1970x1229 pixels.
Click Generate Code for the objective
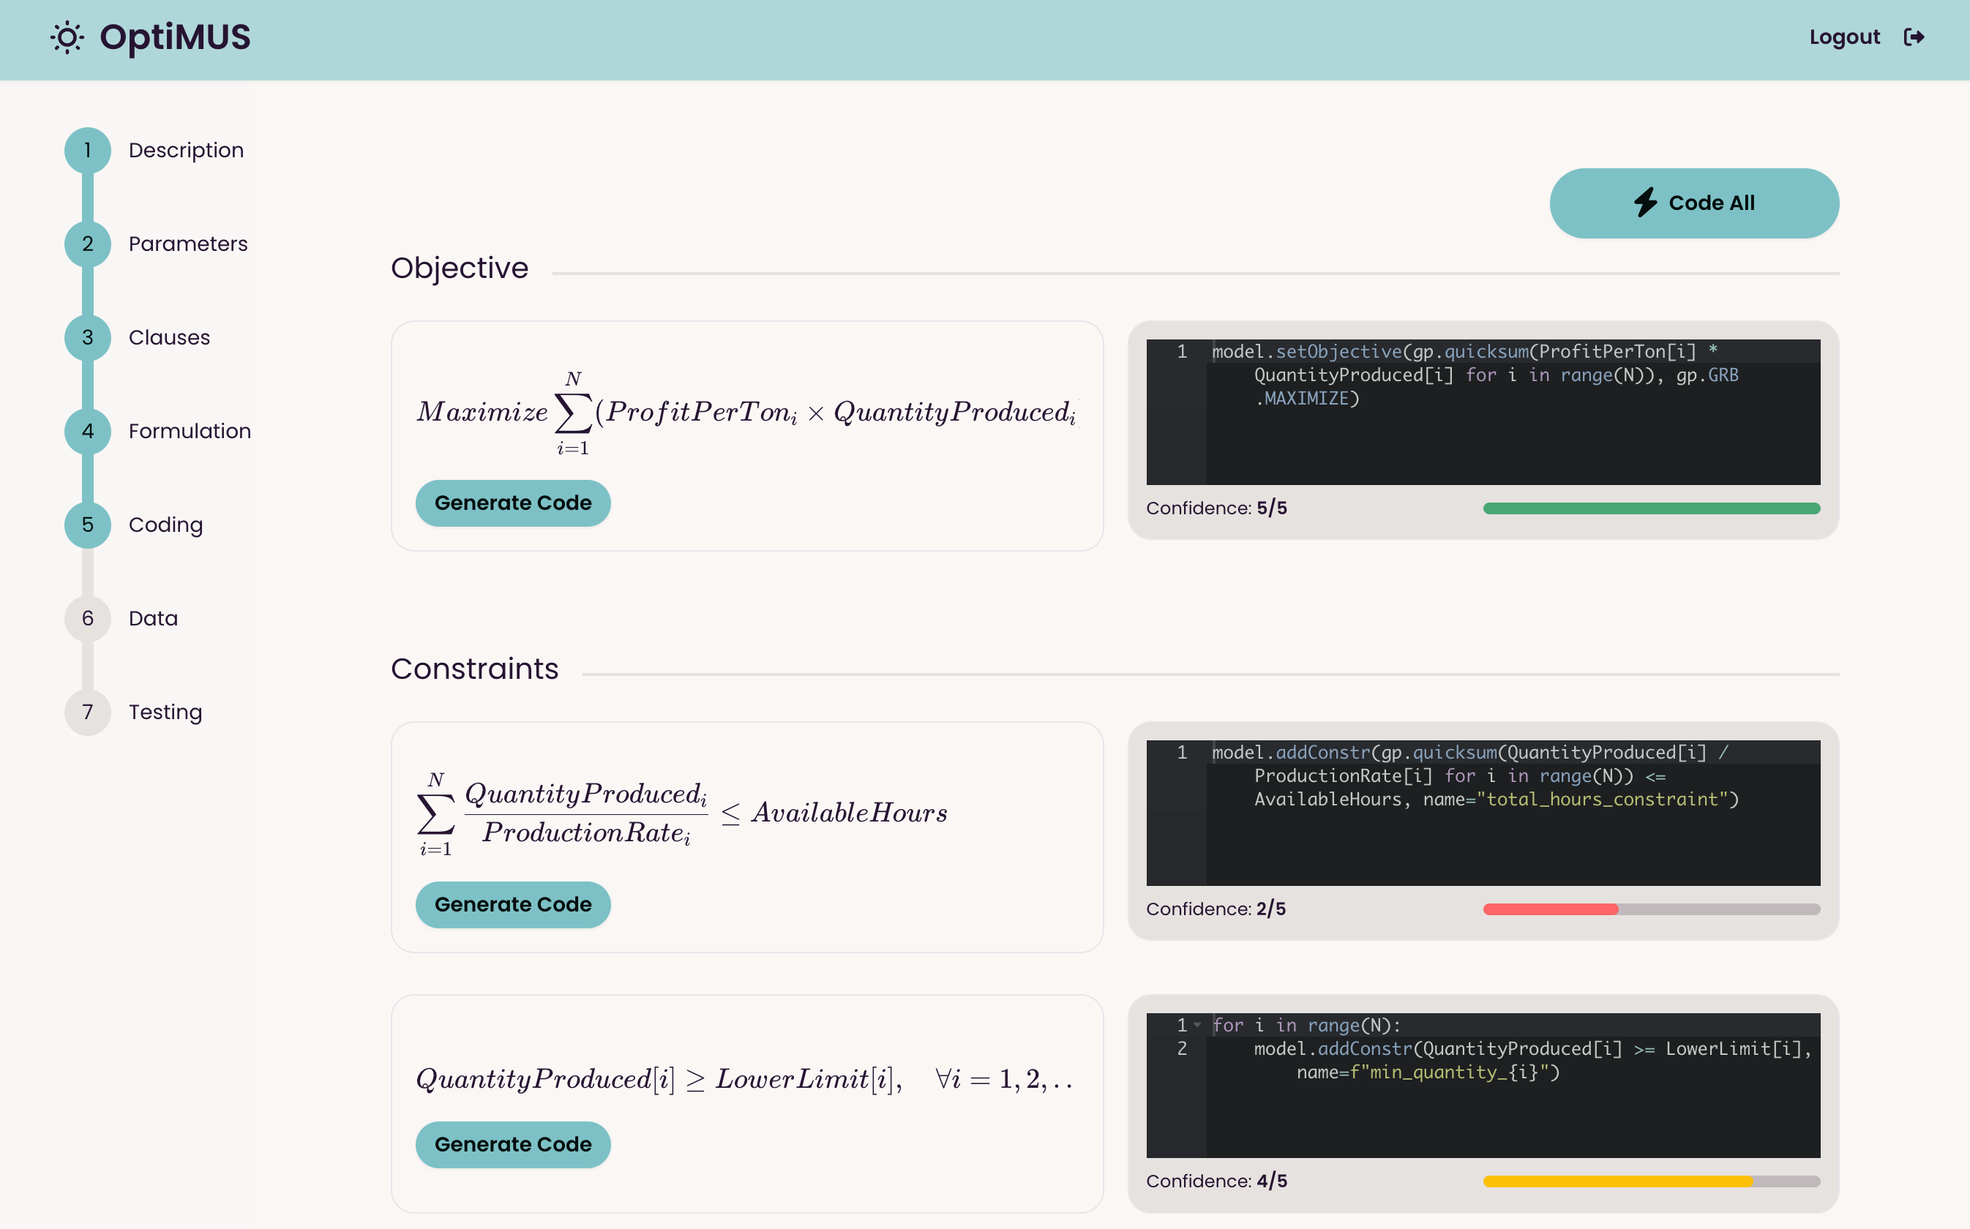tap(512, 503)
